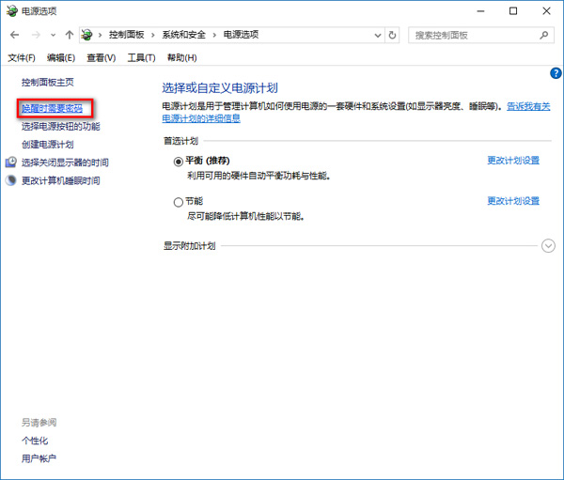Open the 文件(F) menu
564x480 pixels.
(22, 58)
